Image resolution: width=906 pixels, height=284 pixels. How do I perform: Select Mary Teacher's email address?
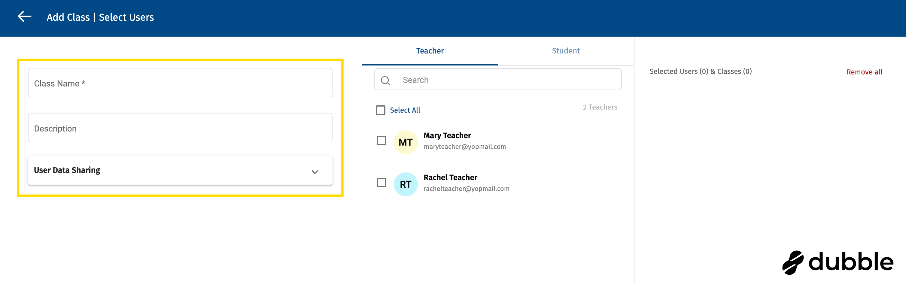click(x=465, y=147)
